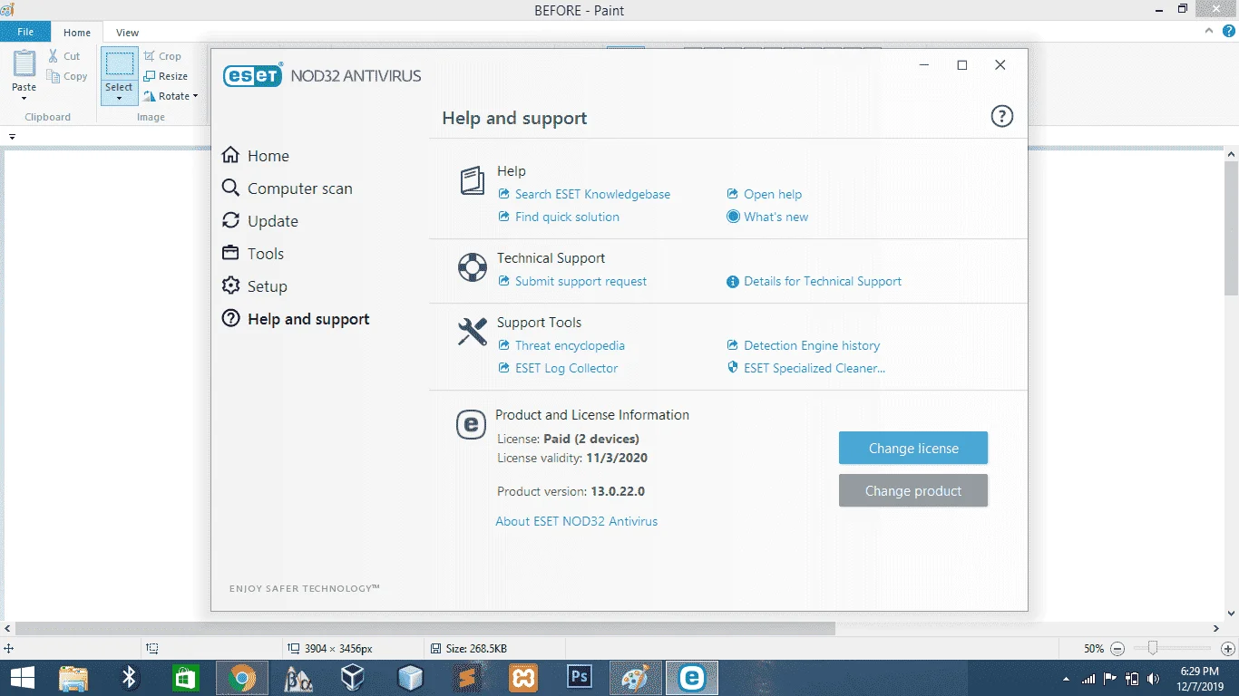Image resolution: width=1239 pixels, height=696 pixels.
Task: Open Setup in the ESET sidebar
Action: pyautogui.click(x=255, y=286)
